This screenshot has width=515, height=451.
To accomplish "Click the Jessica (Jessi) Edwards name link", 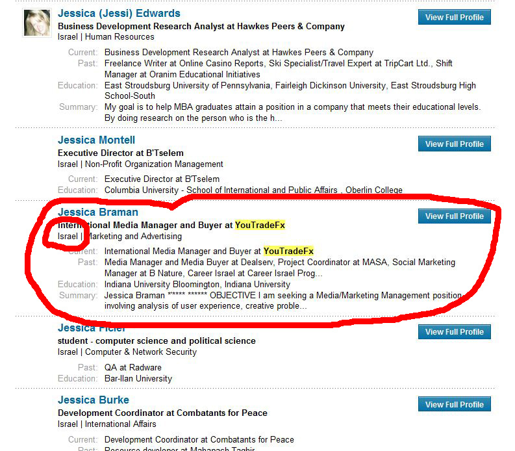I will pyautogui.click(x=119, y=13).
